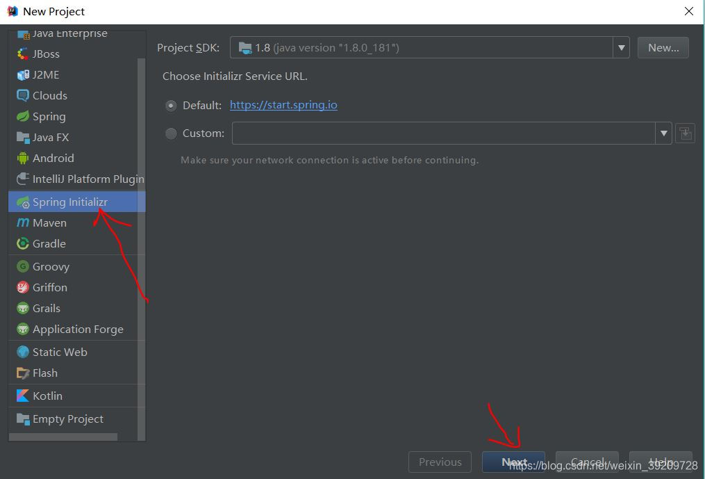Select the Griffon label
The image size is (705, 479).
coord(50,287)
